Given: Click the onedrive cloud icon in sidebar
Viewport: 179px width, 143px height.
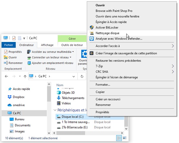Looking at the screenshot, I should pos(10,105).
